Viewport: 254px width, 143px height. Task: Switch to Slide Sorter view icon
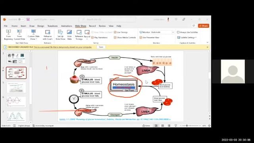[x=163, y=126]
